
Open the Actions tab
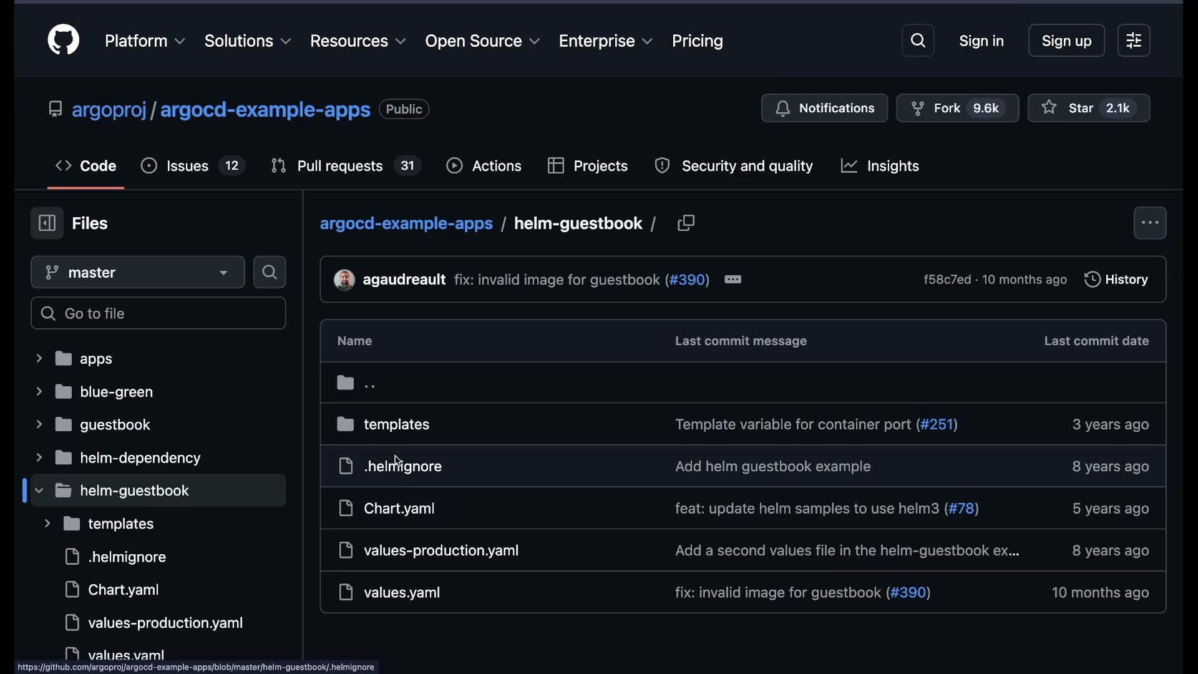(484, 166)
